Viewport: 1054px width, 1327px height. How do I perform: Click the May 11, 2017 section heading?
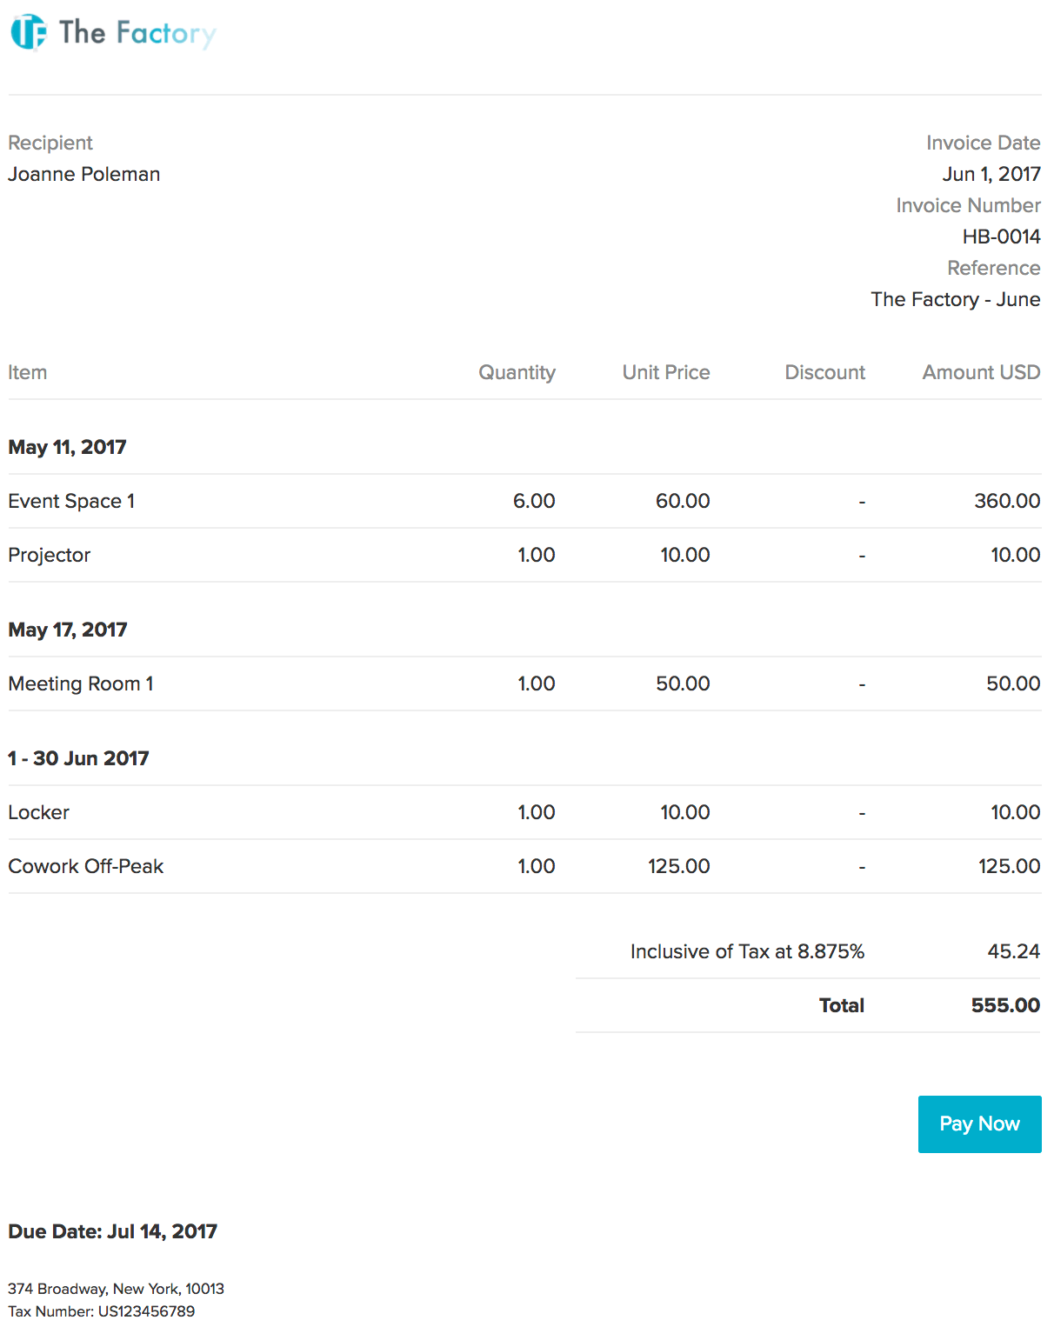68,447
